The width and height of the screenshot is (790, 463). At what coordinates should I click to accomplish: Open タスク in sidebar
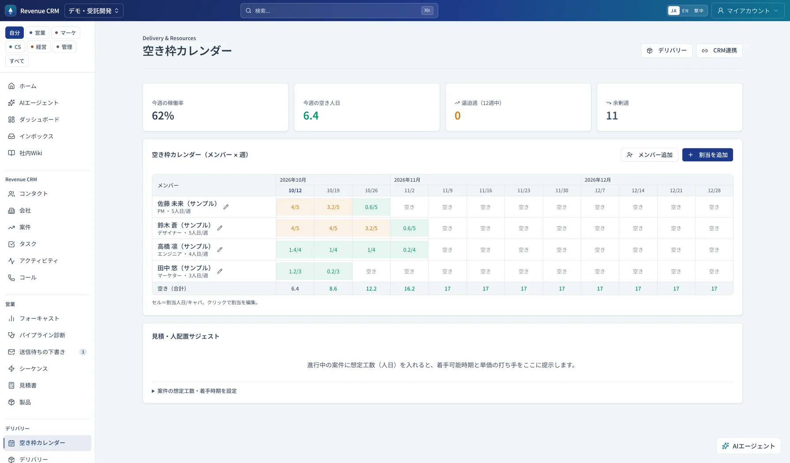pos(47,244)
